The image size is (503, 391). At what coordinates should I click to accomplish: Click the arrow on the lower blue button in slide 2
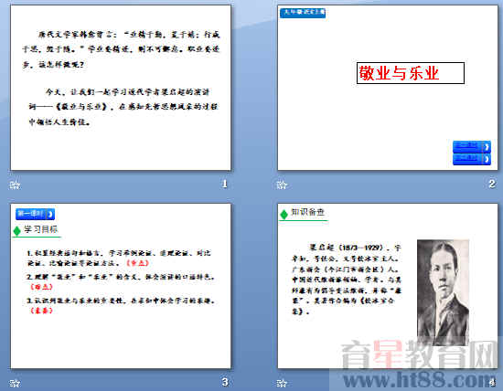[487, 159]
